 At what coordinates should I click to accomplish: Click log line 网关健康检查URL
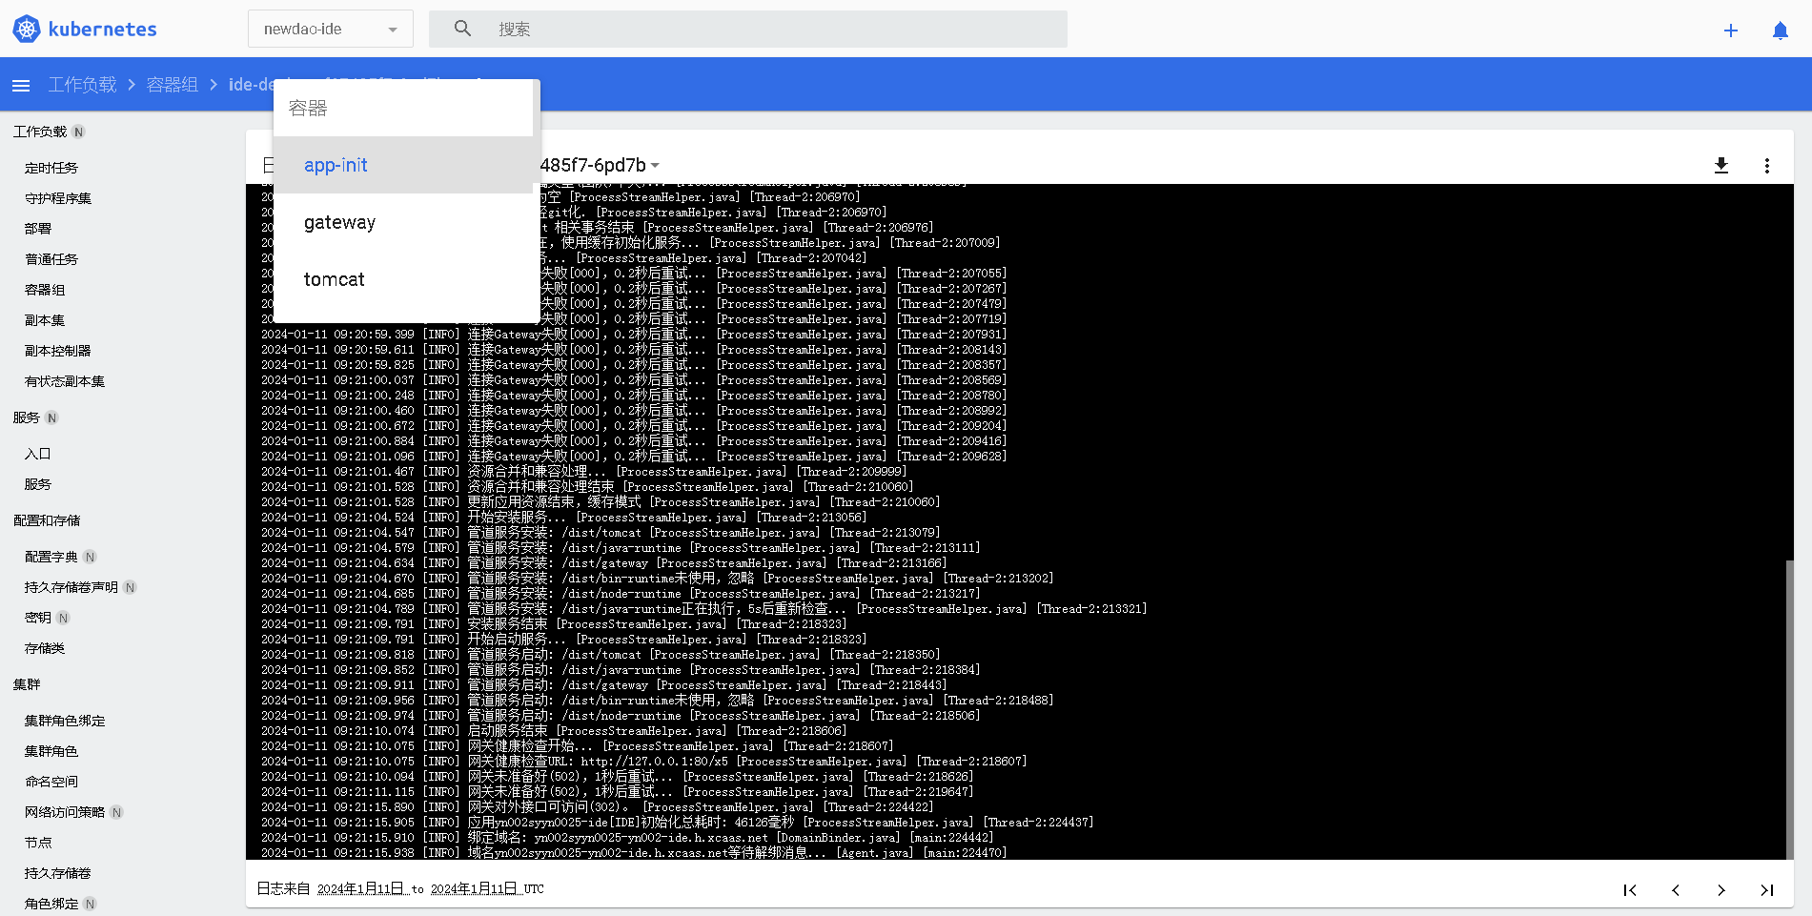click(x=643, y=762)
